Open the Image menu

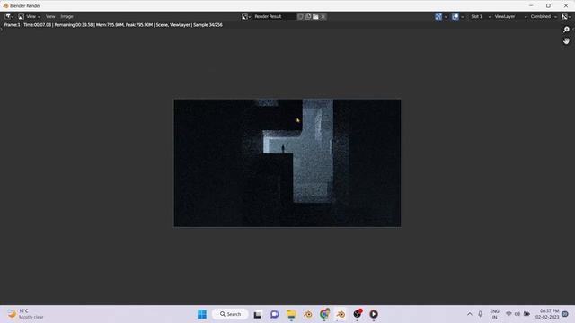point(66,16)
